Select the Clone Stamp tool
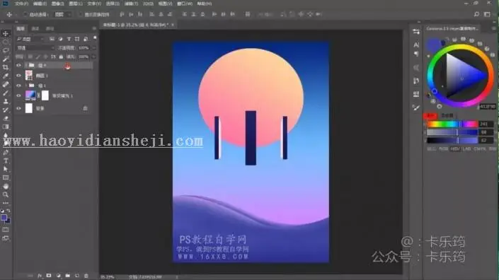The height and width of the screenshot is (280, 499). [6, 101]
